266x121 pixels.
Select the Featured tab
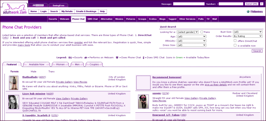tap(12, 64)
